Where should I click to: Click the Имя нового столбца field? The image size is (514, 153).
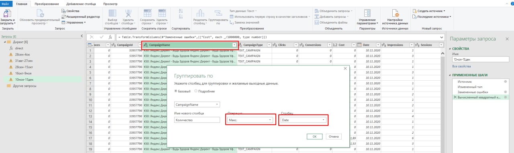coord(197,120)
